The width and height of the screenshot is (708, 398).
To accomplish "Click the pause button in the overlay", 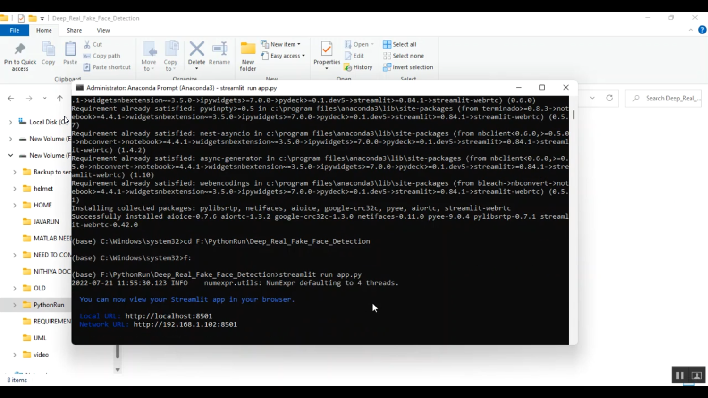I will [680, 375].
